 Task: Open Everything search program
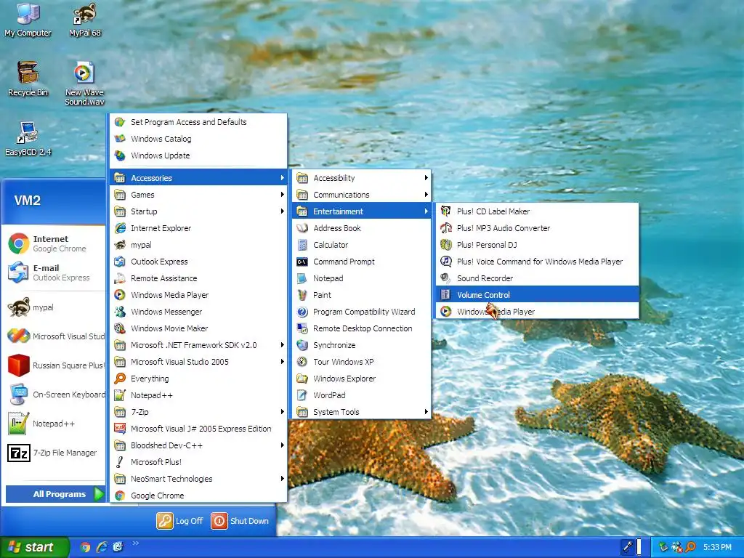point(198,378)
